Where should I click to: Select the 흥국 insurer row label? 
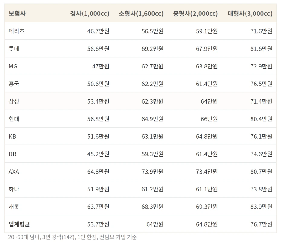click(x=14, y=84)
